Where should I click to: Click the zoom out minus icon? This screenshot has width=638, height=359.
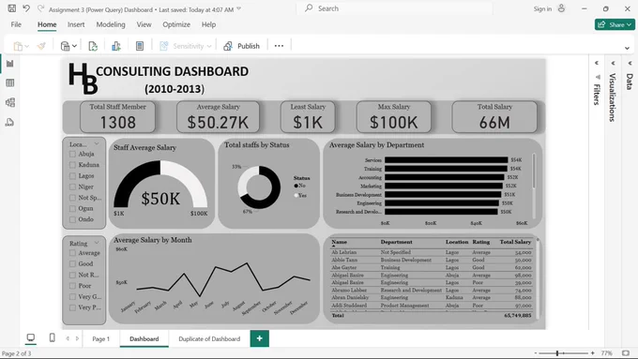pos(536,352)
